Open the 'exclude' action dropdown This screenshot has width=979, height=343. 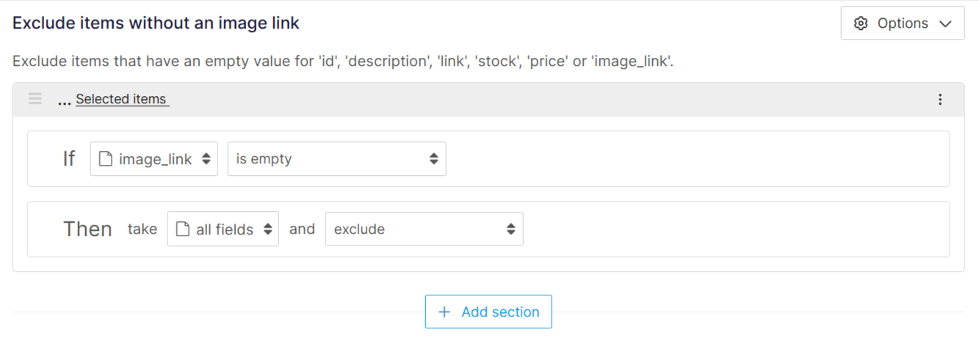[424, 229]
